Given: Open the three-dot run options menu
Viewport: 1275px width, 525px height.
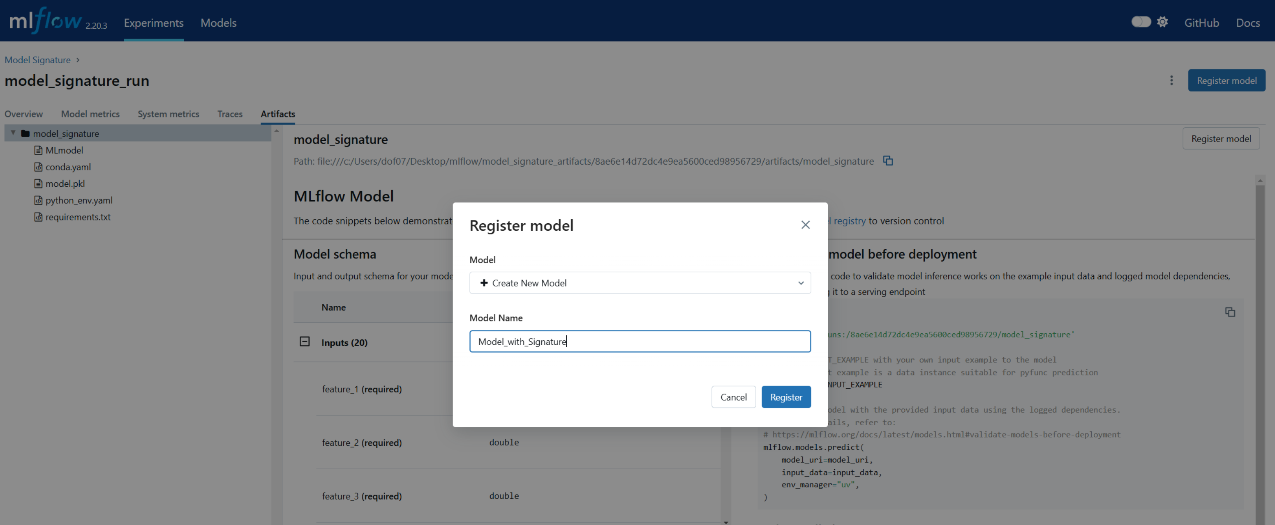Looking at the screenshot, I should 1171,80.
